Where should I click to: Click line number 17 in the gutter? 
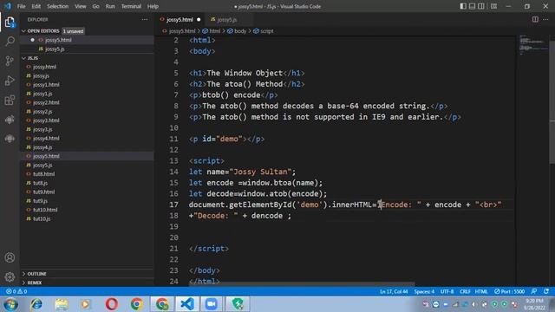point(173,205)
